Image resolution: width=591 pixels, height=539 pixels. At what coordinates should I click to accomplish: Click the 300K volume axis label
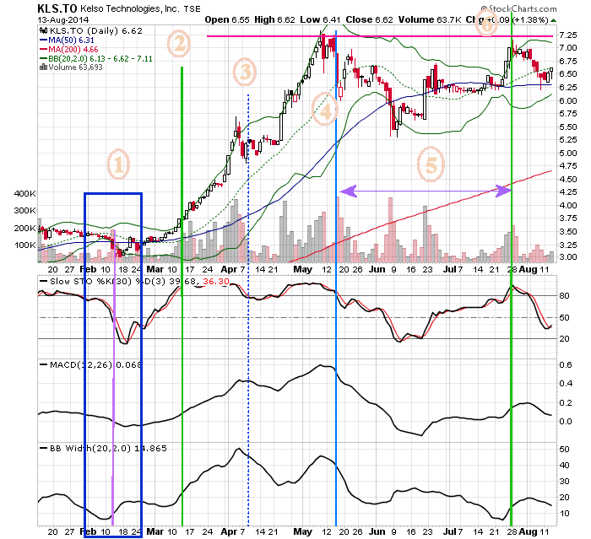click(24, 211)
